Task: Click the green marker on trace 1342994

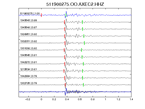Action: (83, 78)
